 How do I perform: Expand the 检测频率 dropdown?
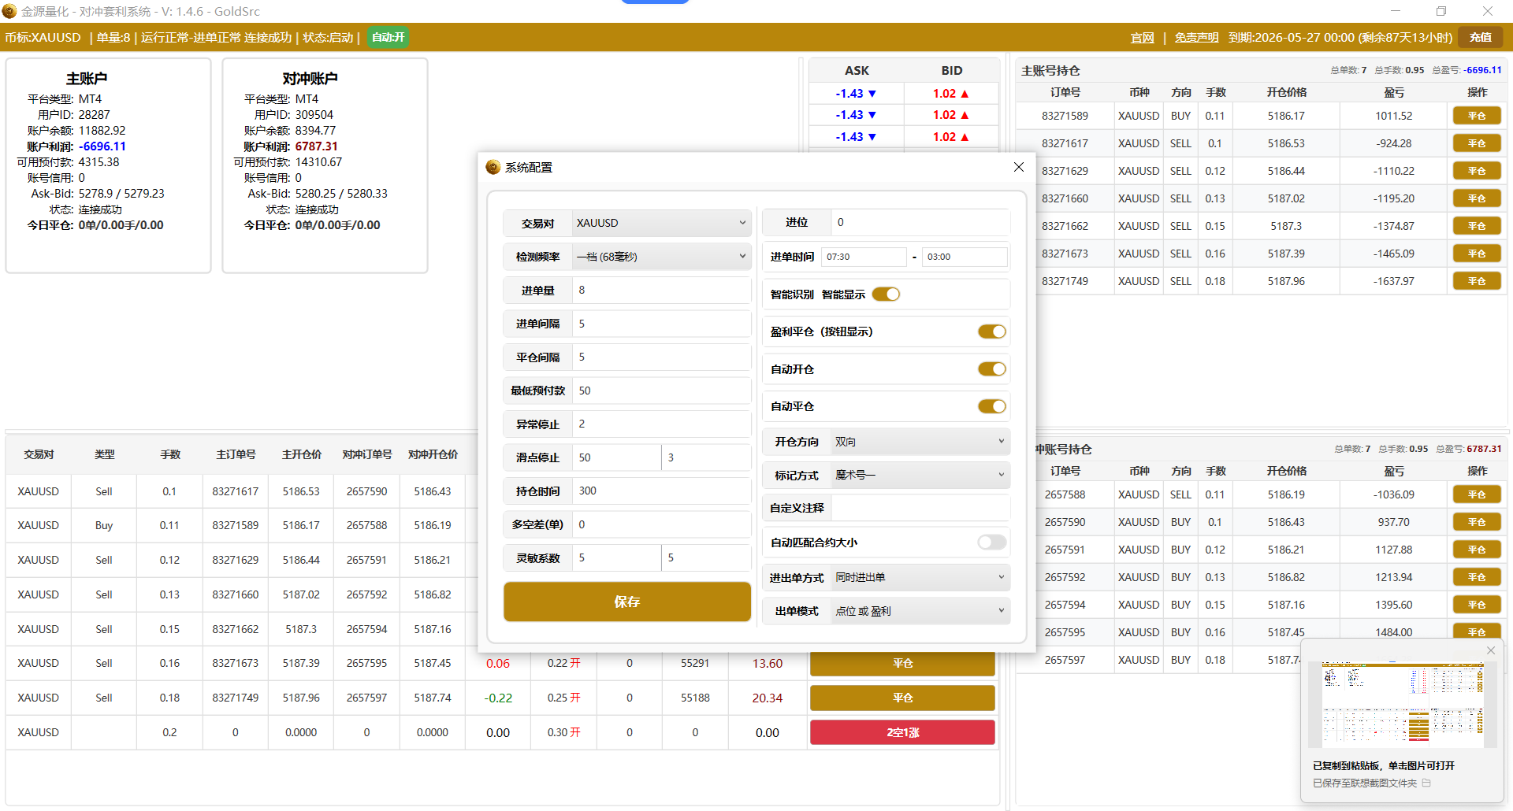coord(660,257)
